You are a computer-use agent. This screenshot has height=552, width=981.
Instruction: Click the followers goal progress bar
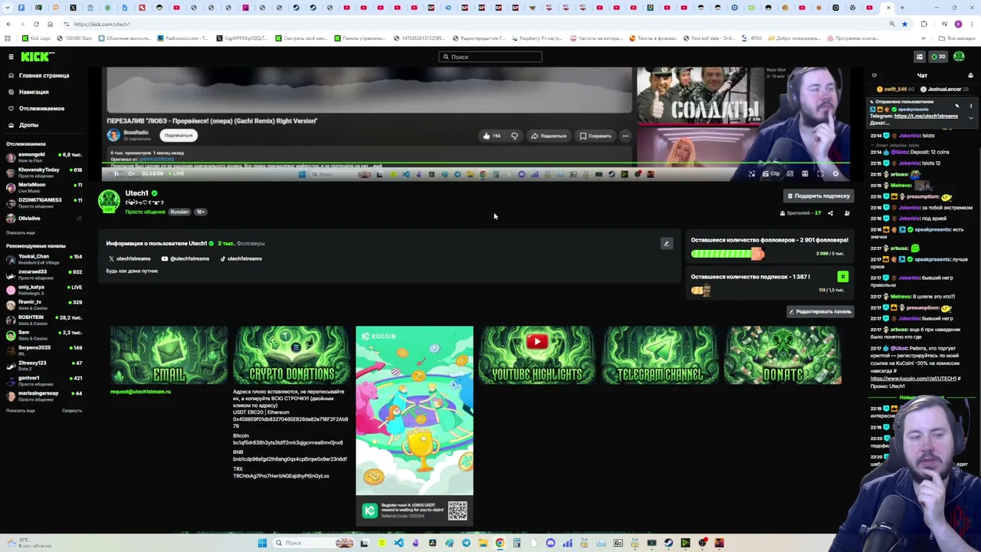click(728, 254)
